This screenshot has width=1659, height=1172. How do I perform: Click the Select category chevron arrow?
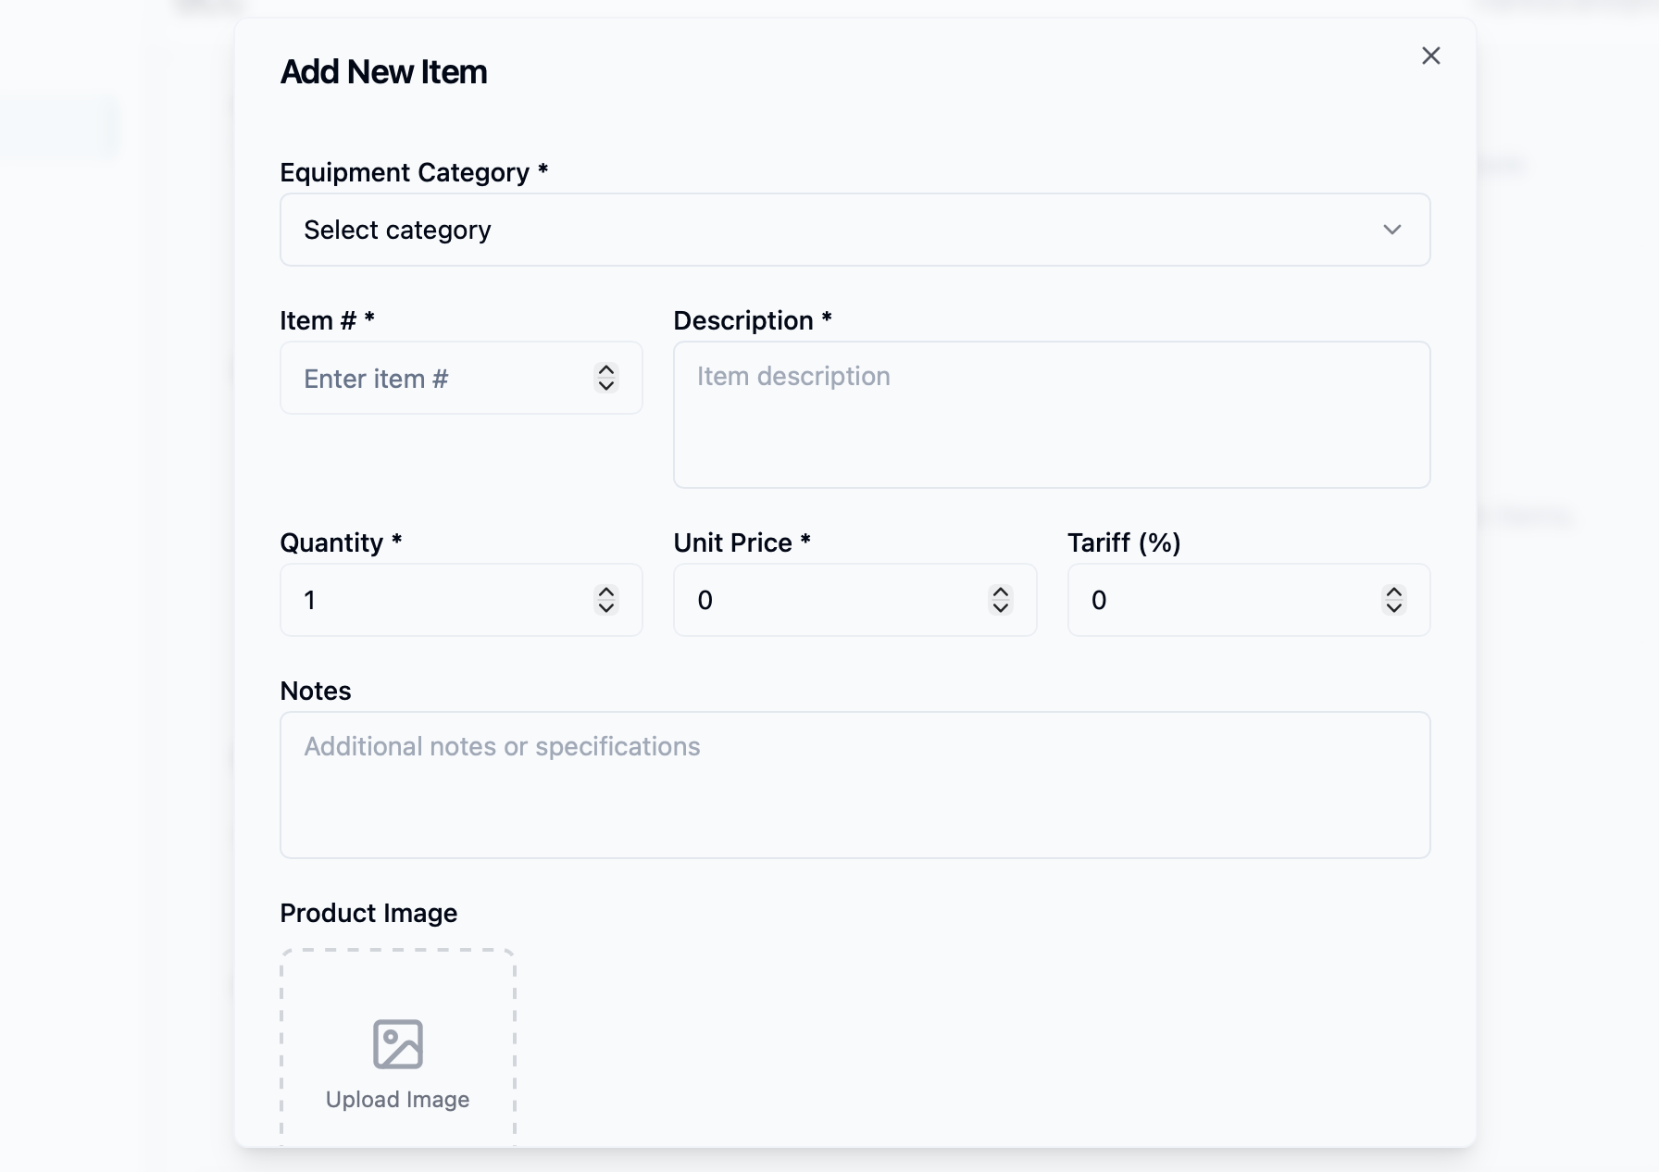click(x=1391, y=230)
